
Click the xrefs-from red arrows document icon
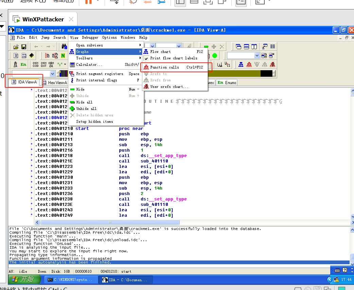(x=47, y=55)
